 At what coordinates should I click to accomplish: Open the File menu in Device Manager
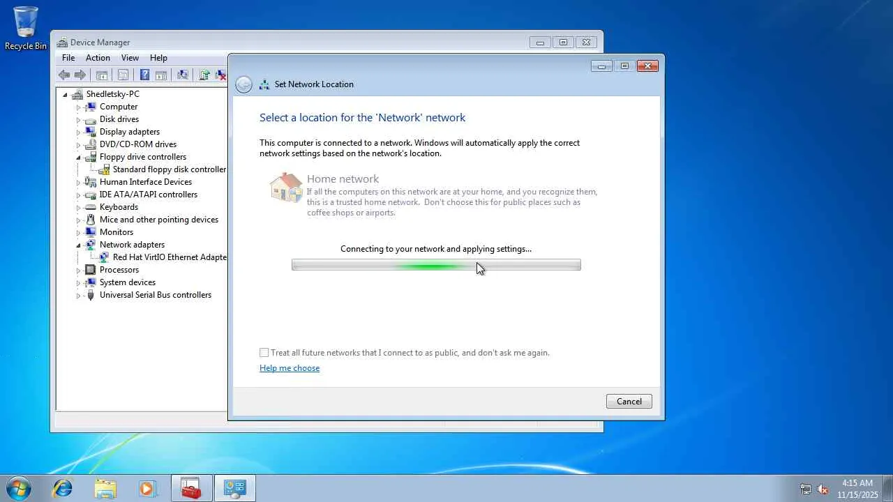(x=68, y=58)
